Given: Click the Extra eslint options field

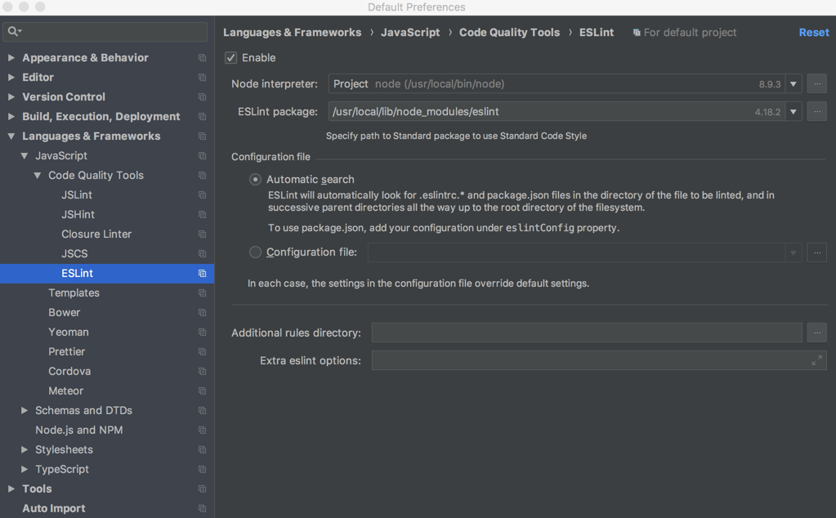Looking at the screenshot, I should pyautogui.click(x=599, y=361).
